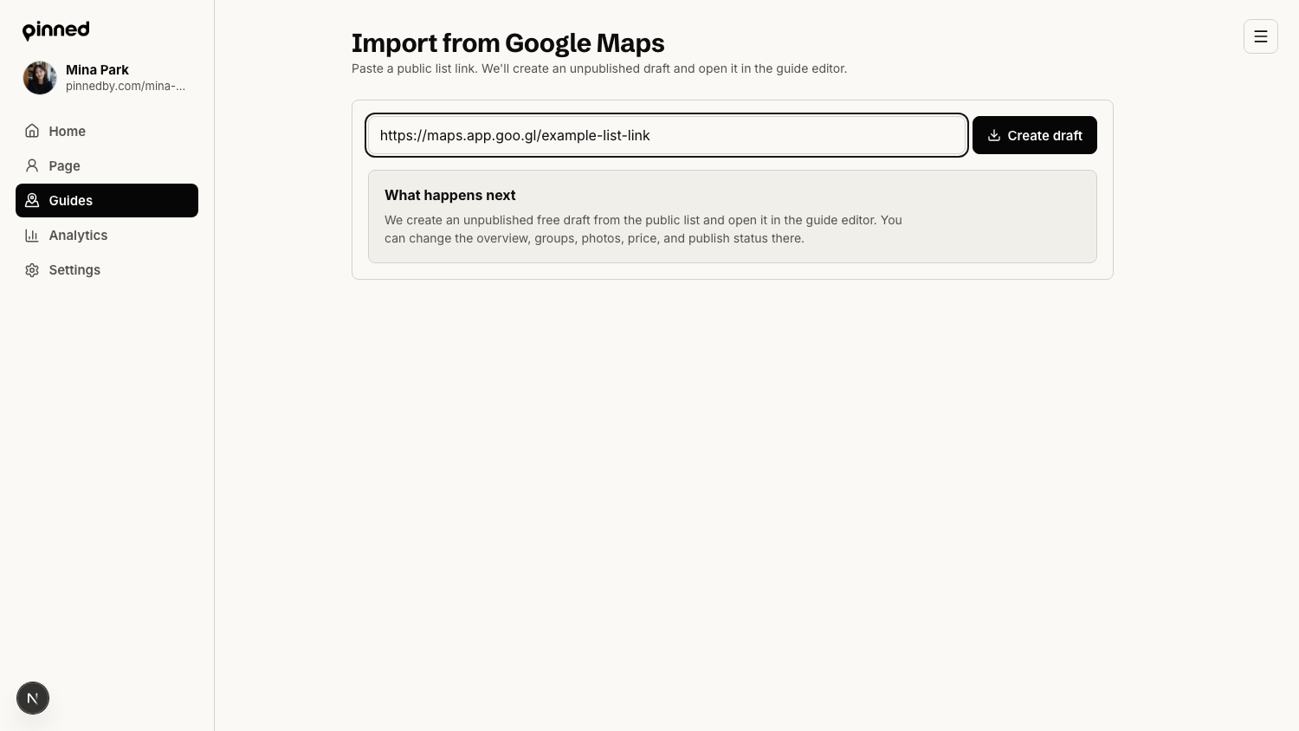Click the Analytics bar chart icon
The image size is (1299, 731).
[32, 235]
